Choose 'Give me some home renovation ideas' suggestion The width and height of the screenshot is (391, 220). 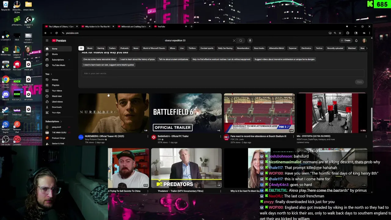100,59
